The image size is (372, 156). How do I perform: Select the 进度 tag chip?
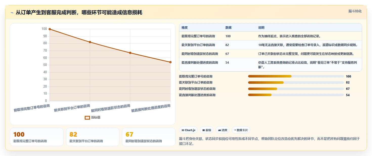click(x=223, y=130)
